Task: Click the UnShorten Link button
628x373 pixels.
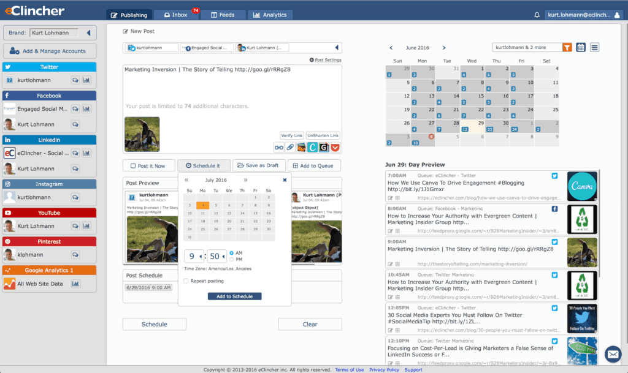Action: point(323,135)
